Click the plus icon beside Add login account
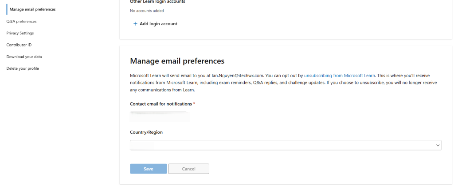 click(x=135, y=24)
